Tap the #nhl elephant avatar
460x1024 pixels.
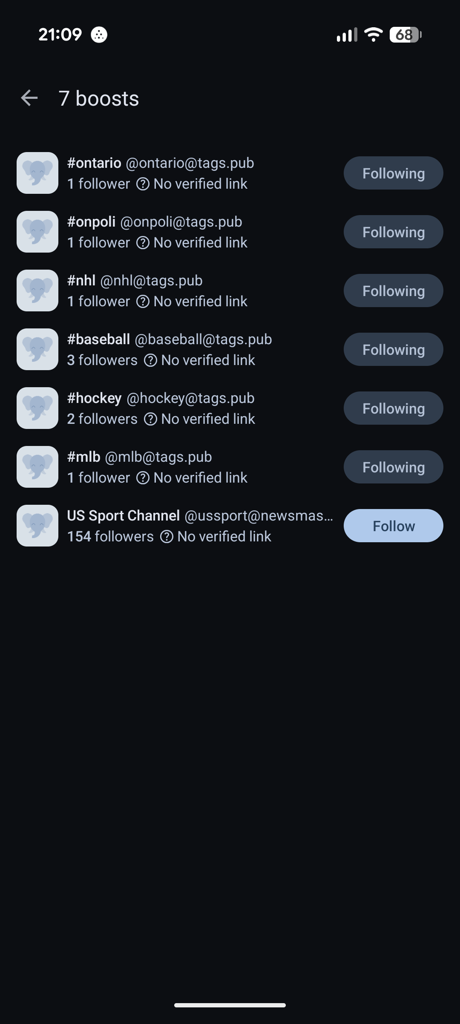coord(37,291)
